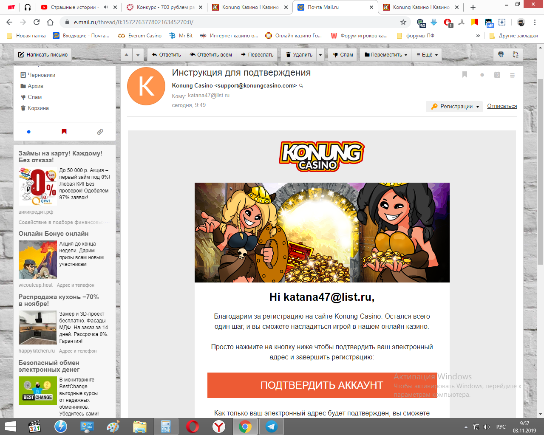The width and height of the screenshot is (544, 435).
Task: Go back to the previous page
Action: point(9,22)
